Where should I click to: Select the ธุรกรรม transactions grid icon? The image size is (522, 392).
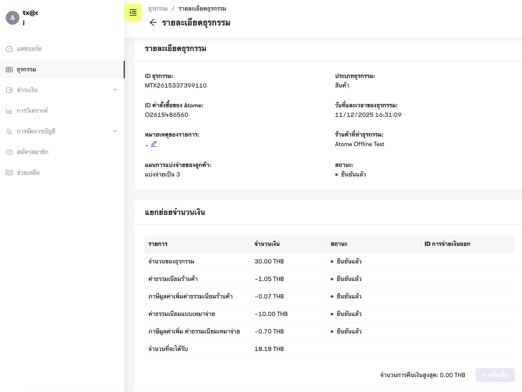(x=9, y=69)
